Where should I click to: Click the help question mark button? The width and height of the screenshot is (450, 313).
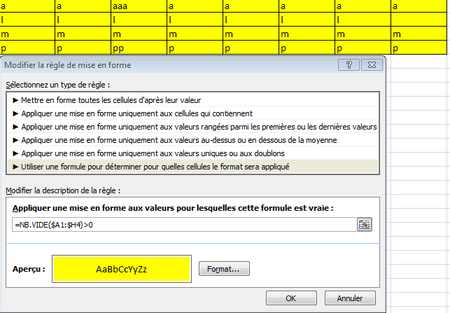[344, 65]
